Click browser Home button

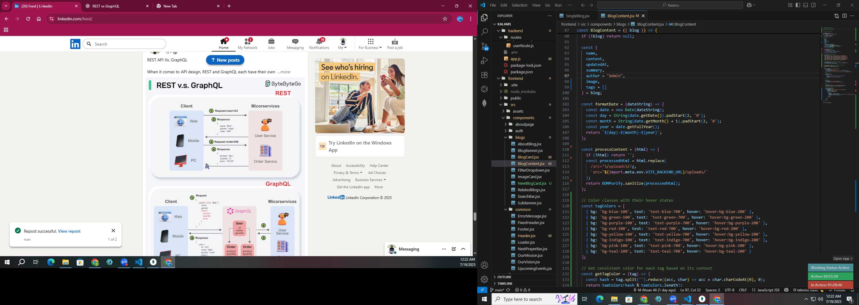pos(39,19)
